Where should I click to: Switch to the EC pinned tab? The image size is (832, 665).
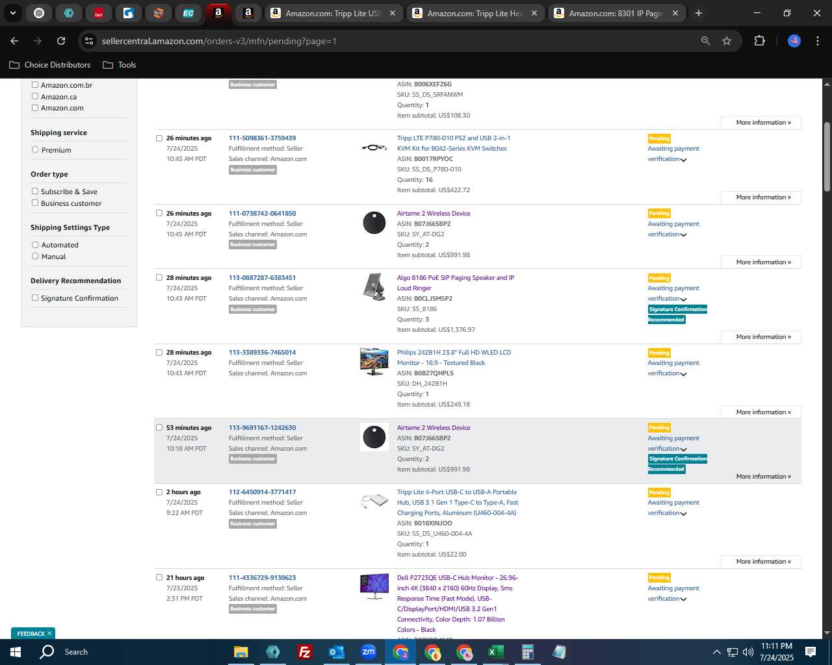pos(188,13)
